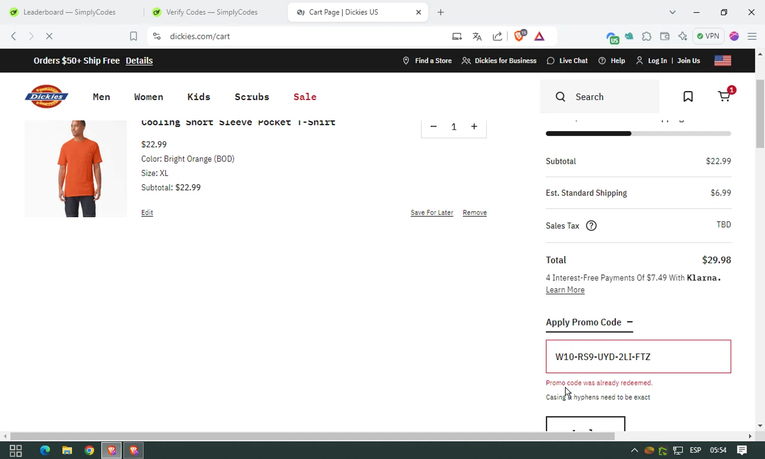Click the vertical page scrollbar
The image size is (765, 459).
point(760,113)
